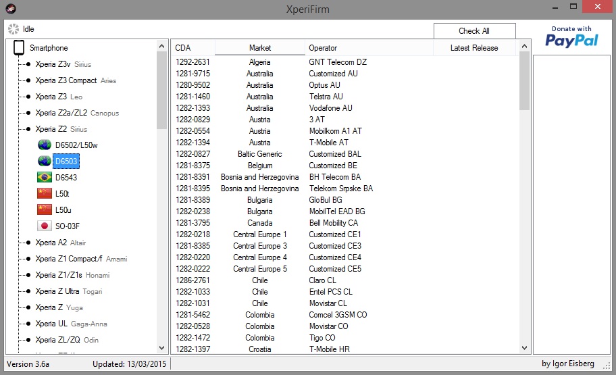Click the XperiFirm app icon in title bar
Image resolution: width=616 pixels, height=375 pixels.
point(11,8)
